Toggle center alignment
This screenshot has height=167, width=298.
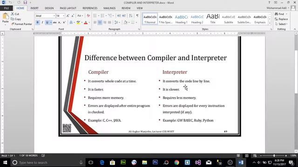point(100,23)
